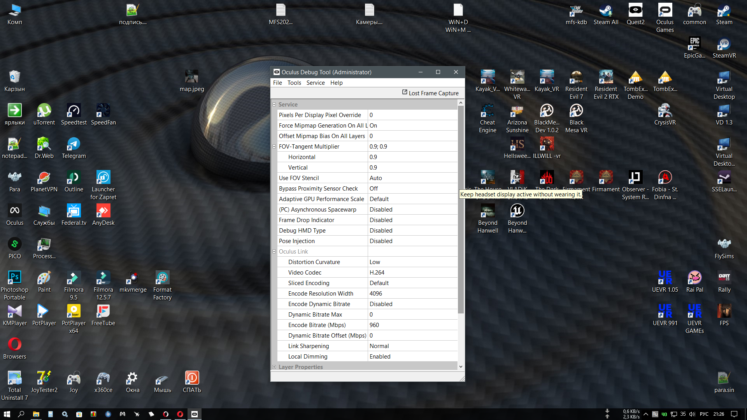
Task: Click the down arrow of the property scrollbar
Action: 461,367
